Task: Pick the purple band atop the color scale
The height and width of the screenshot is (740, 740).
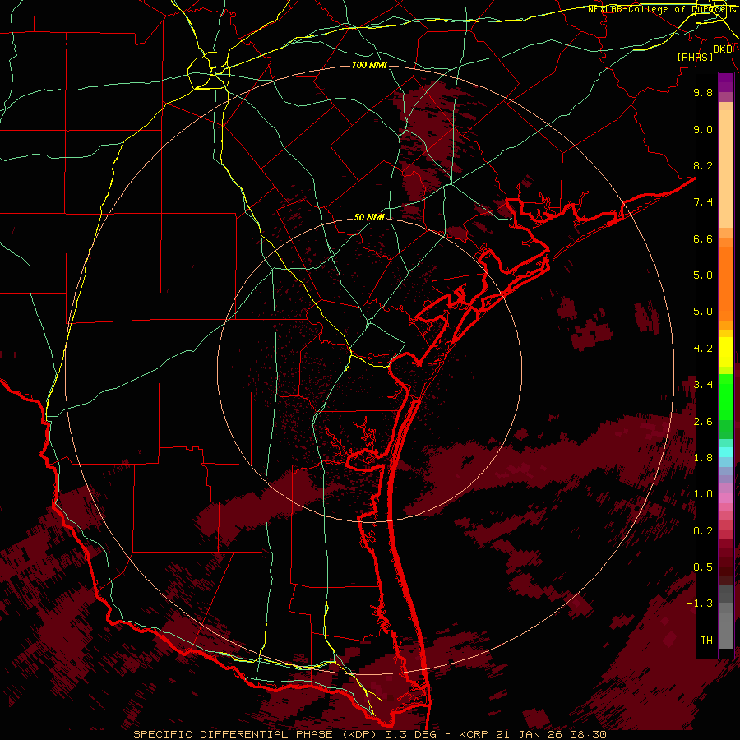Action: pos(726,82)
